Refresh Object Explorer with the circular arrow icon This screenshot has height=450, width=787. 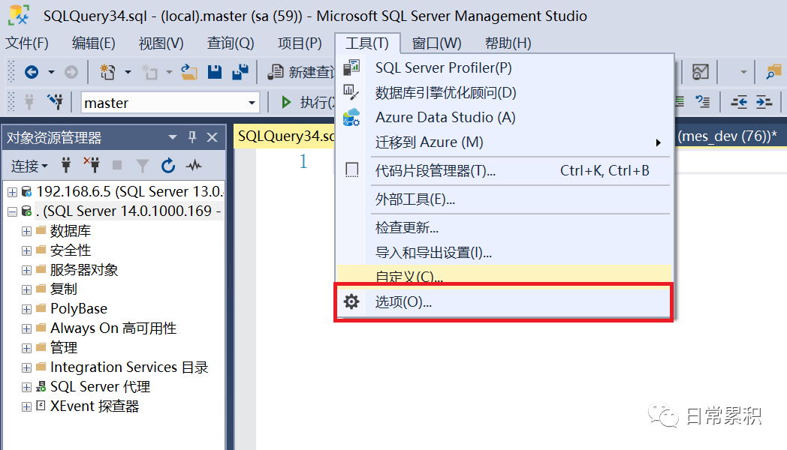[x=168, y=165]
